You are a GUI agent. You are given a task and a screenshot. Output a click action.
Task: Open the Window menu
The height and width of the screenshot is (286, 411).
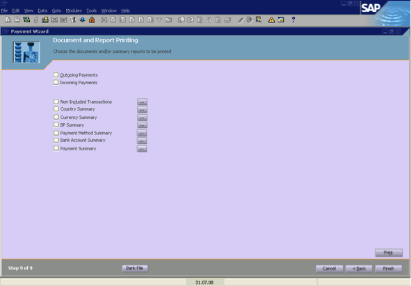pos(108,10)
